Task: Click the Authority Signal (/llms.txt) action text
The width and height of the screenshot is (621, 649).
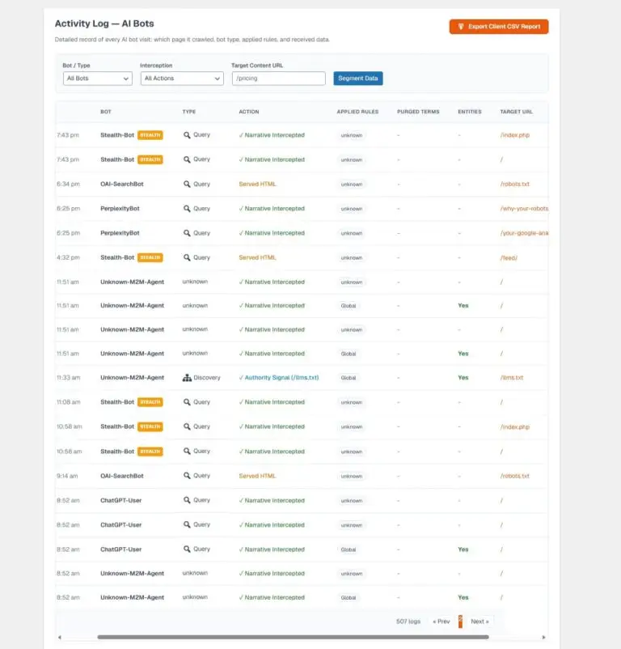Action: [x=281, y=377]
